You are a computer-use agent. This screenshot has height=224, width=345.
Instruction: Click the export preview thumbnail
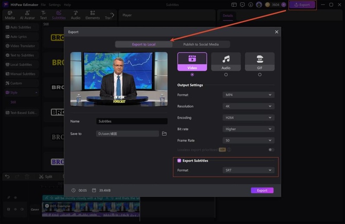pos(119,79)
